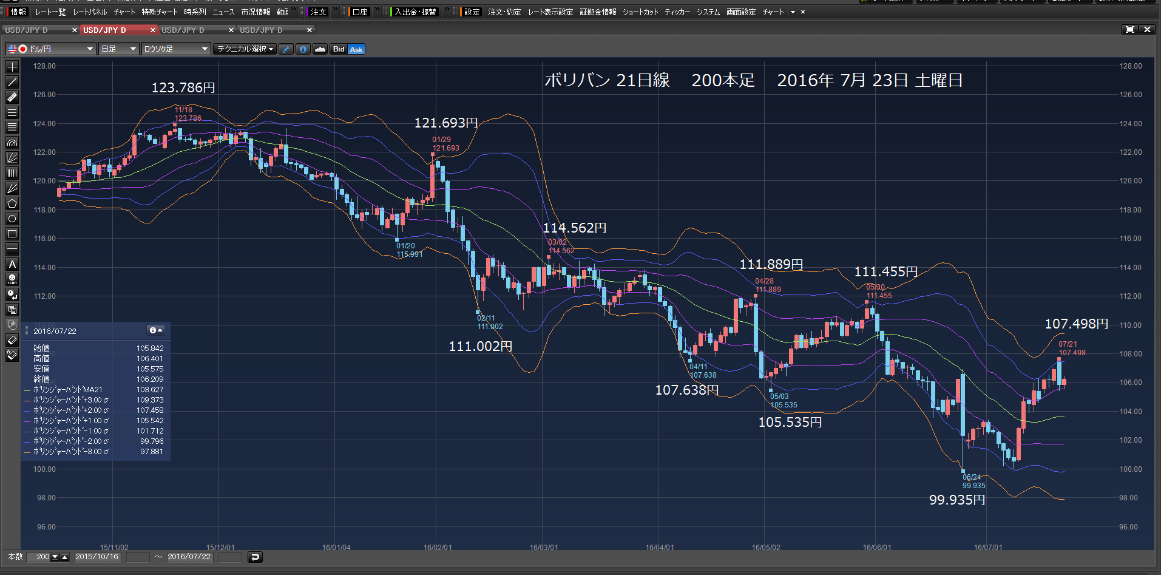Click the copy objects tool icon
The image size is (1161, 575).
(12, 310)
